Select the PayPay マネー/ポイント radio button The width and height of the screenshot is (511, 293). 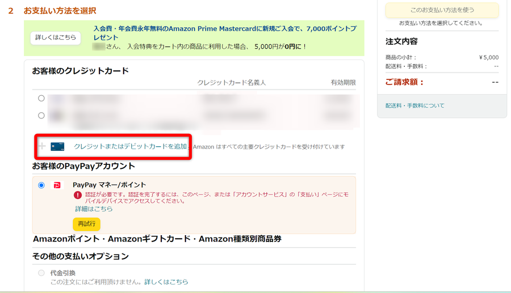41,185
